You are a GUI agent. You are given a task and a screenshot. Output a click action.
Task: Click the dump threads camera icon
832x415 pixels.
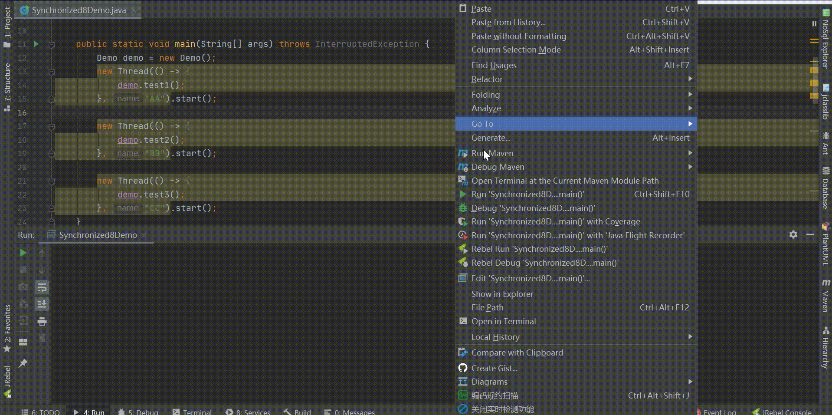[23, 287]
